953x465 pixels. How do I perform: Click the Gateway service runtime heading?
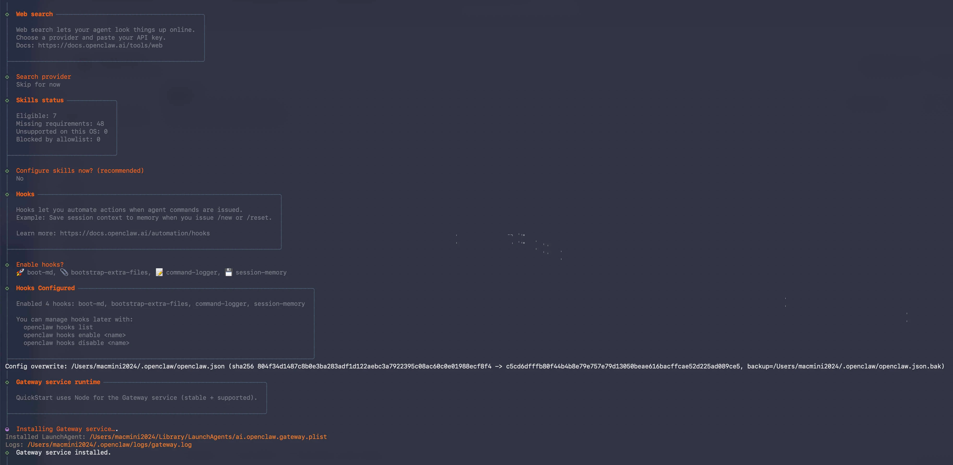58,382
